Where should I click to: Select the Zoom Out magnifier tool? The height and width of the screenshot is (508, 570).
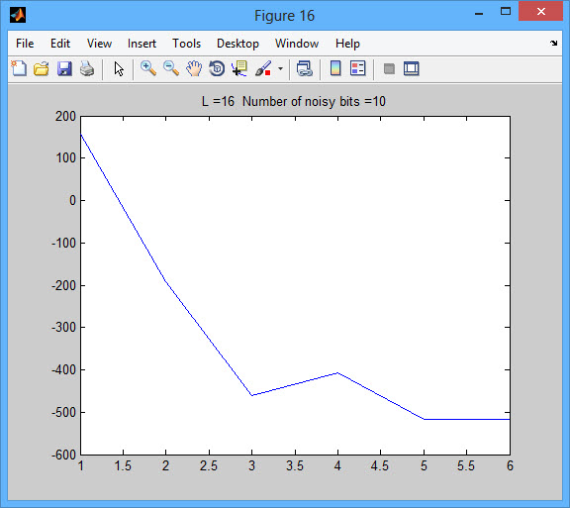coord(171,68)
